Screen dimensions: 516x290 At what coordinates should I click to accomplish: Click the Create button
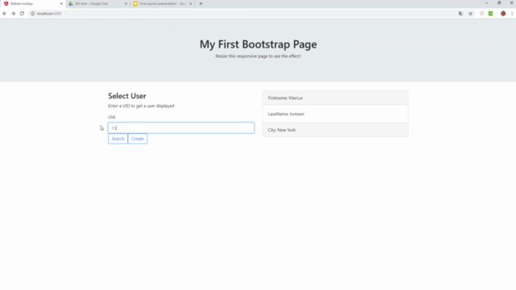[138, 139]
